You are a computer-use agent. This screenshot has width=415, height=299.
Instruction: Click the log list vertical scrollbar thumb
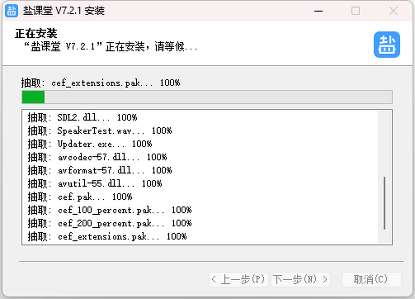[385, 203]
